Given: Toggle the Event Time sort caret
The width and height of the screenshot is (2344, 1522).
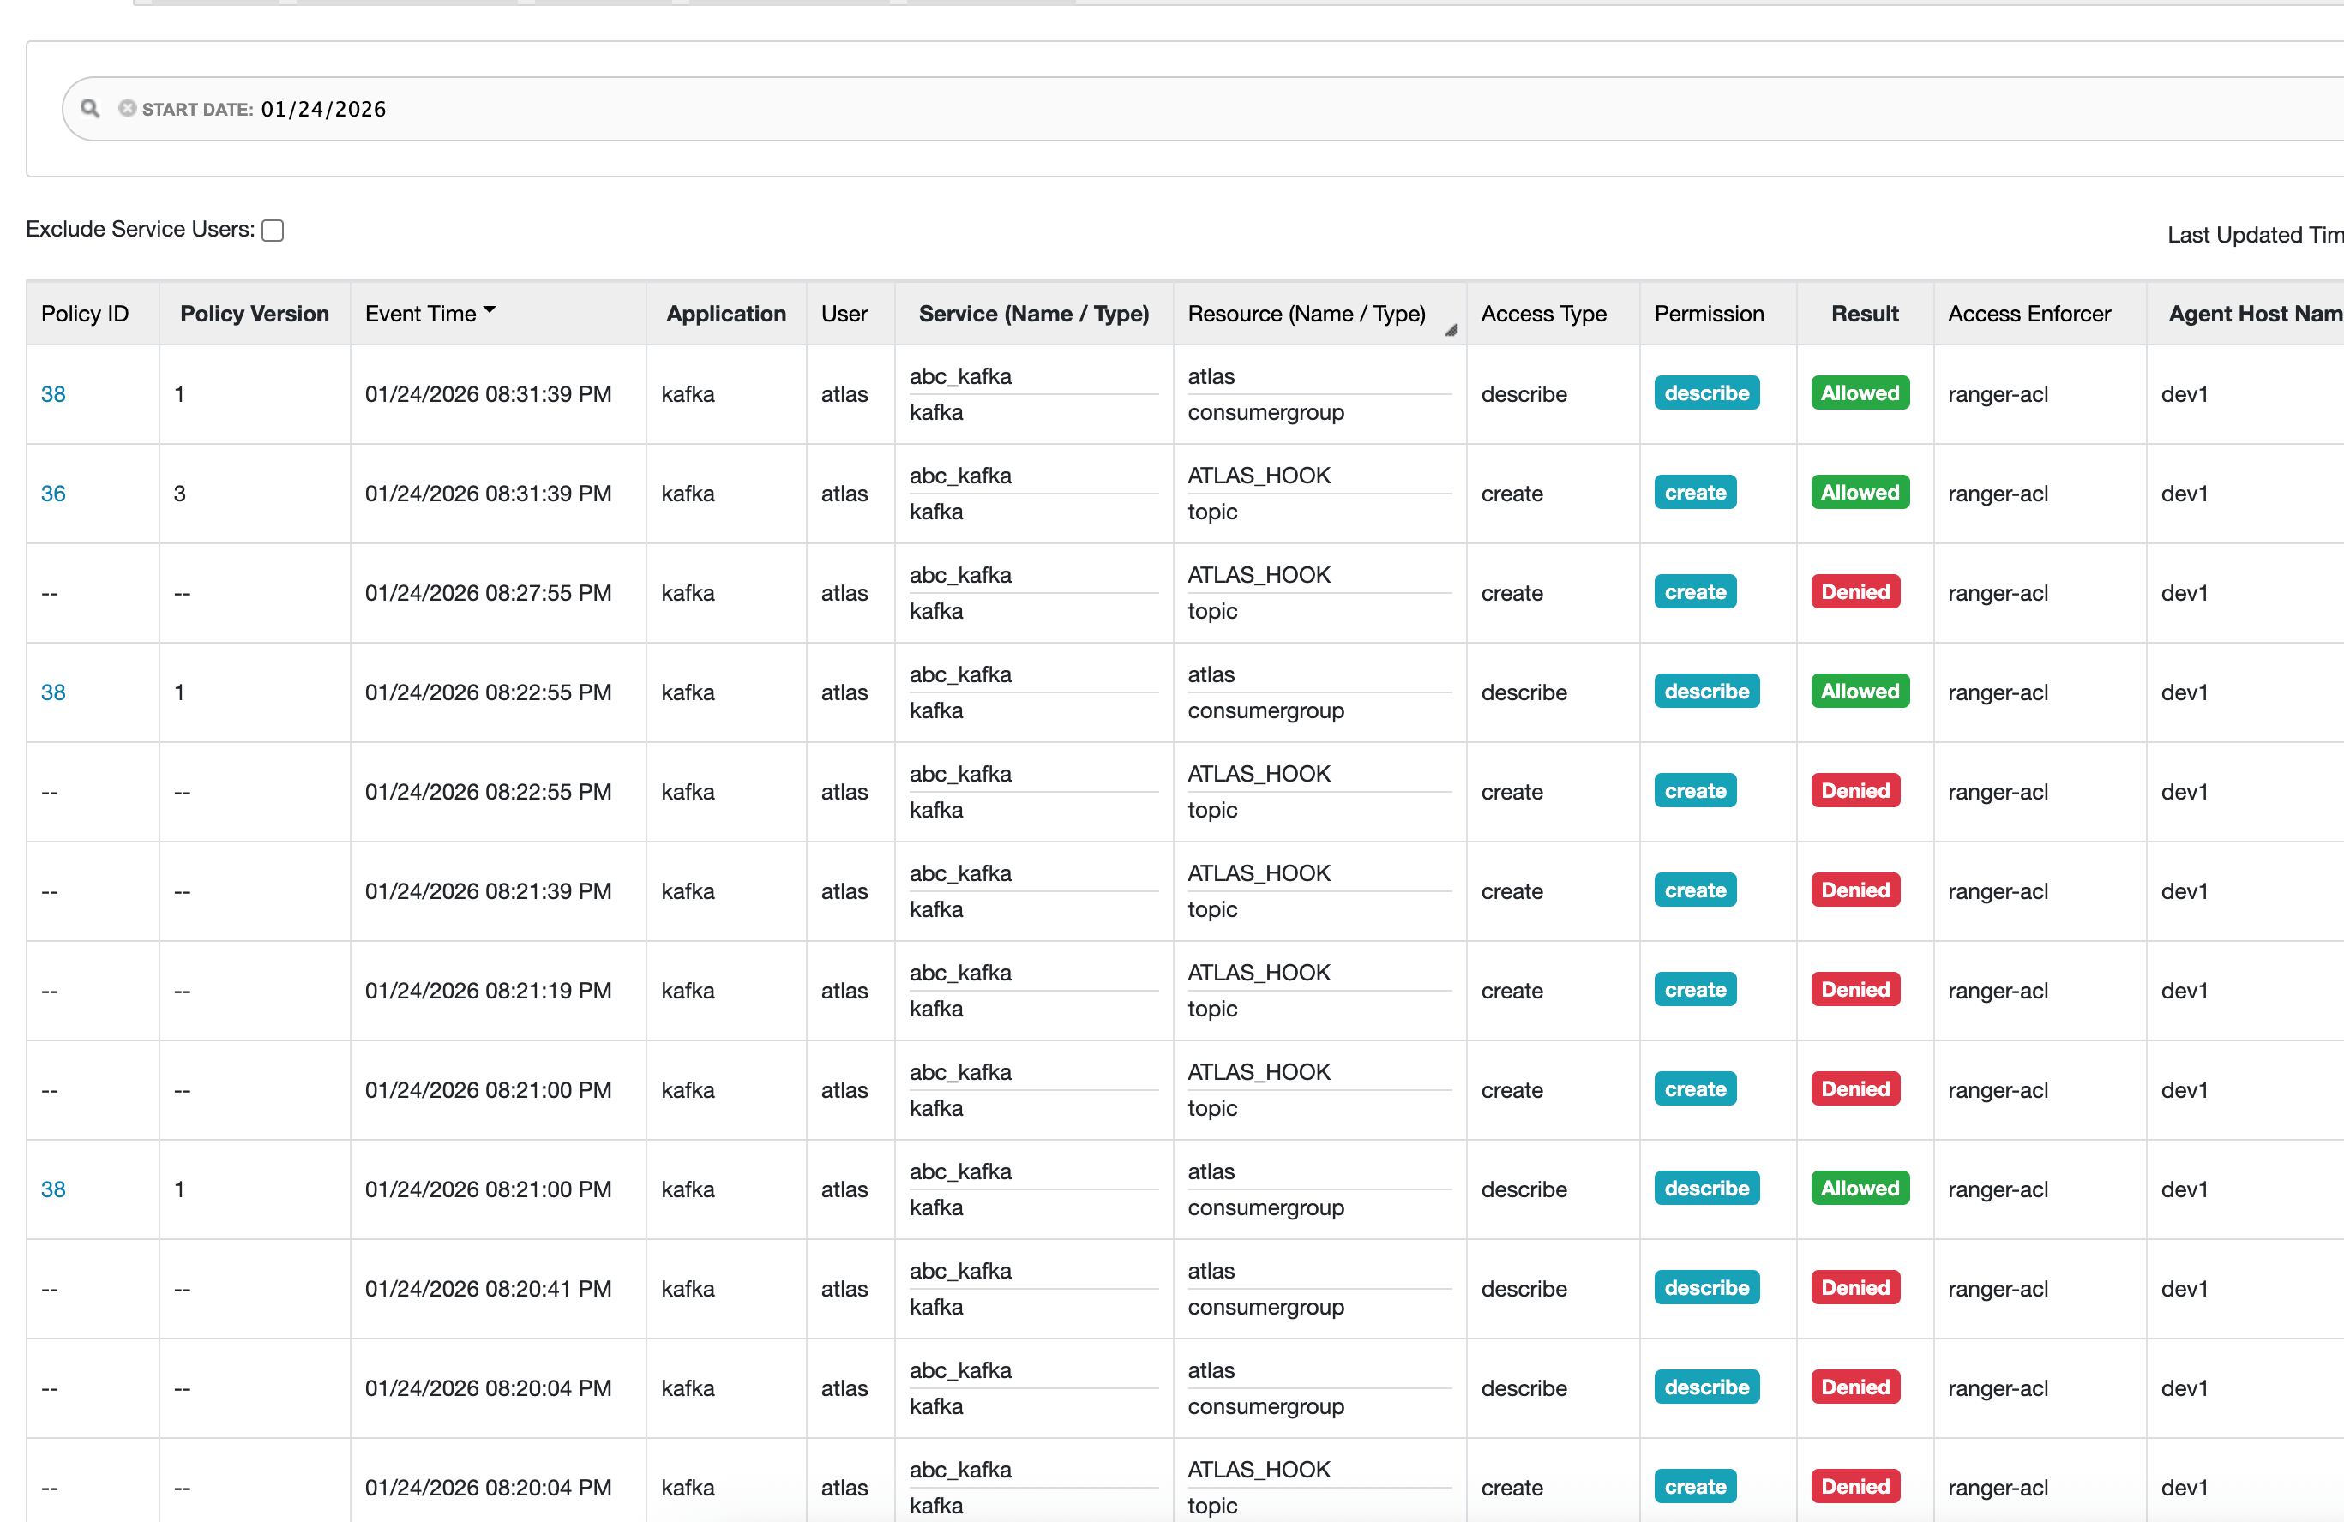Looking at the screenshot, I should click(x=490, y=310).
